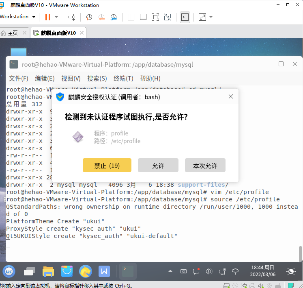
Task: Click the stretch guest display icon
Action: [202, 17]
